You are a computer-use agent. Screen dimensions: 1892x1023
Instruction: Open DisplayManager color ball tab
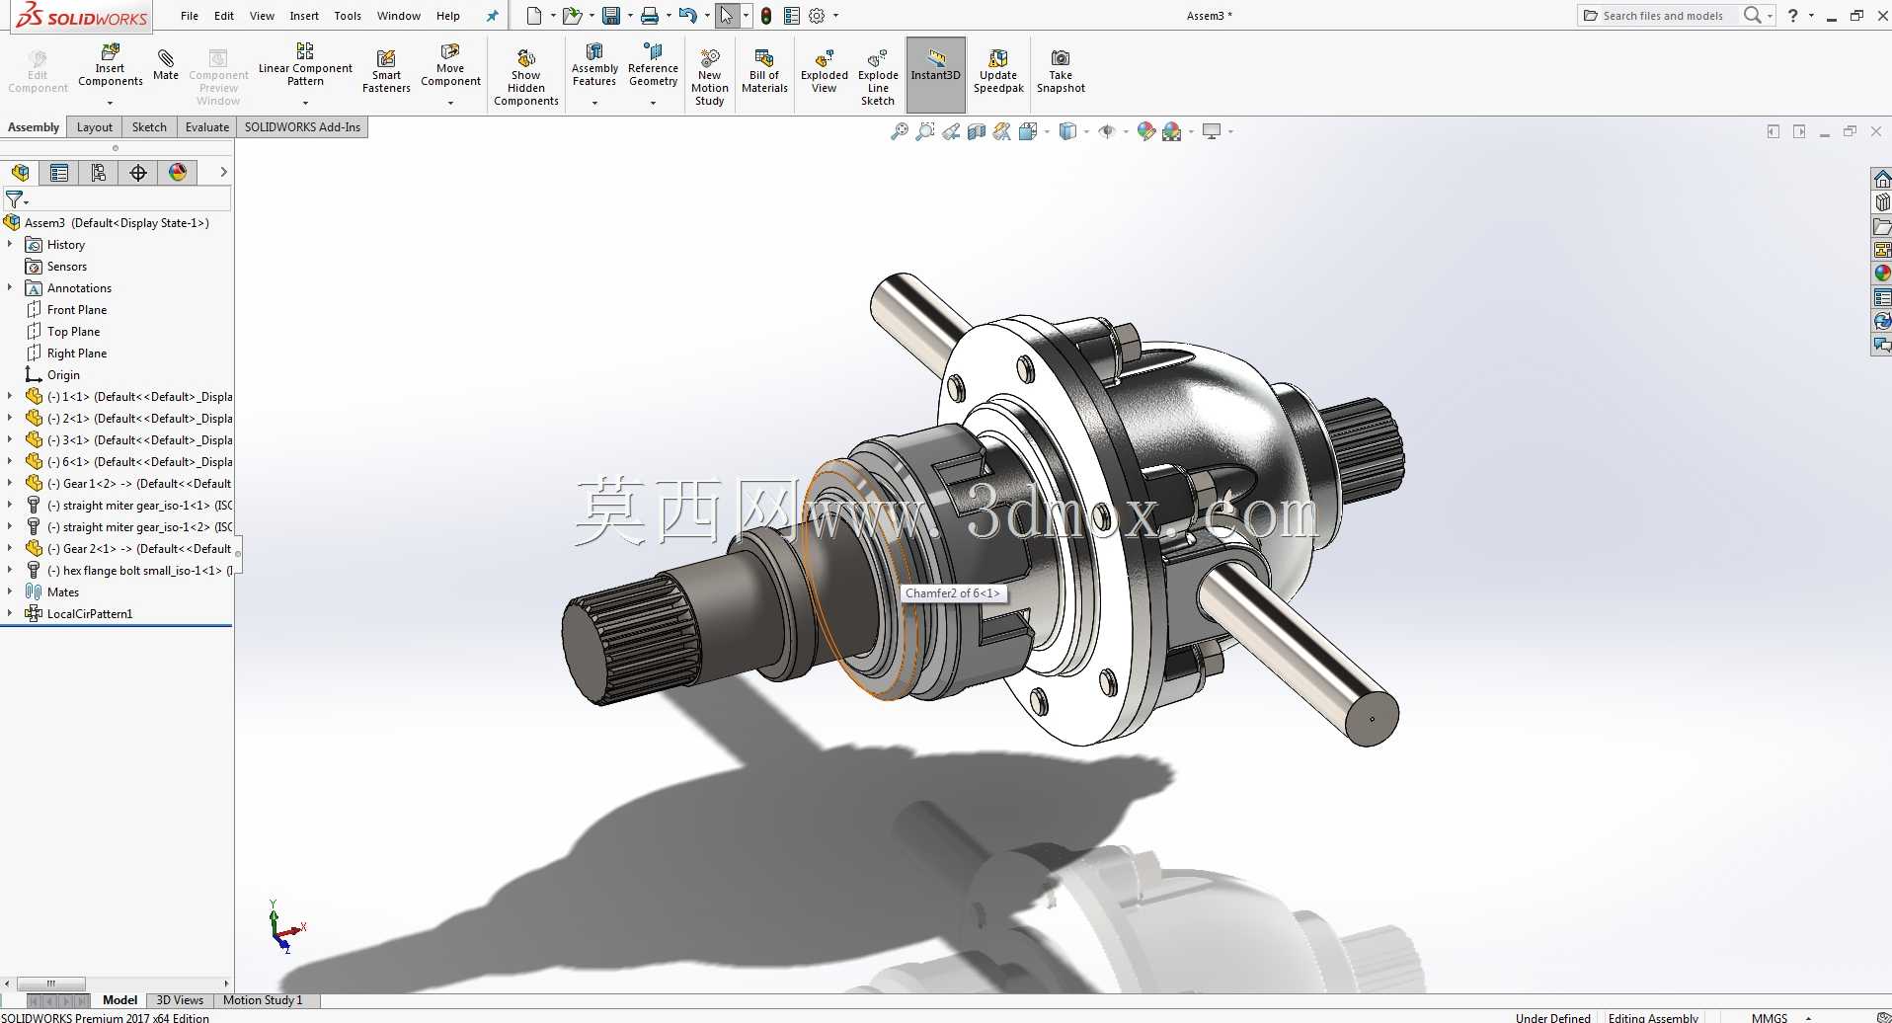[x=178, y=173]
